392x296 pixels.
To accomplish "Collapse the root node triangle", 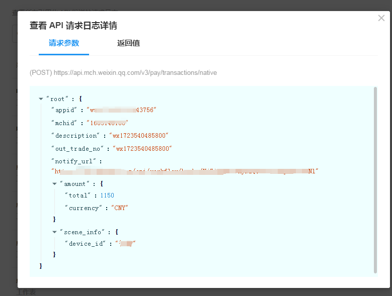I will point(41,99).
